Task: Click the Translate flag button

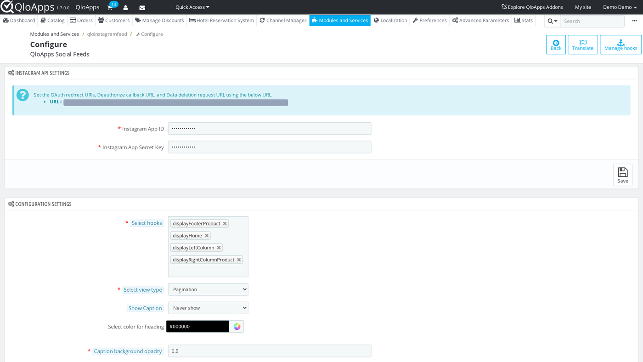Action: [583, 45]
